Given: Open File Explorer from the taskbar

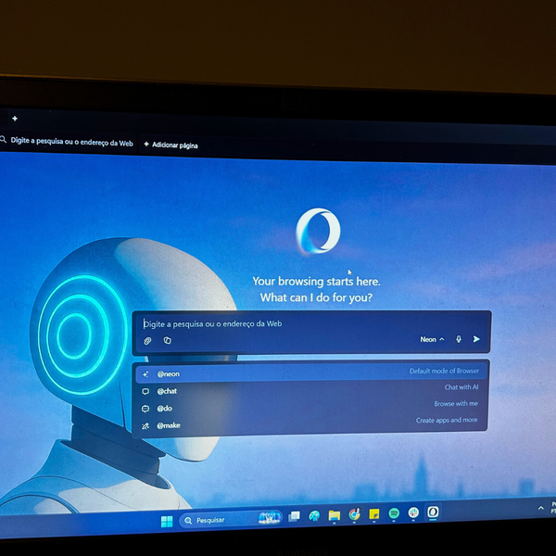Looking at the screenshot, I should (x=334, y=515).
